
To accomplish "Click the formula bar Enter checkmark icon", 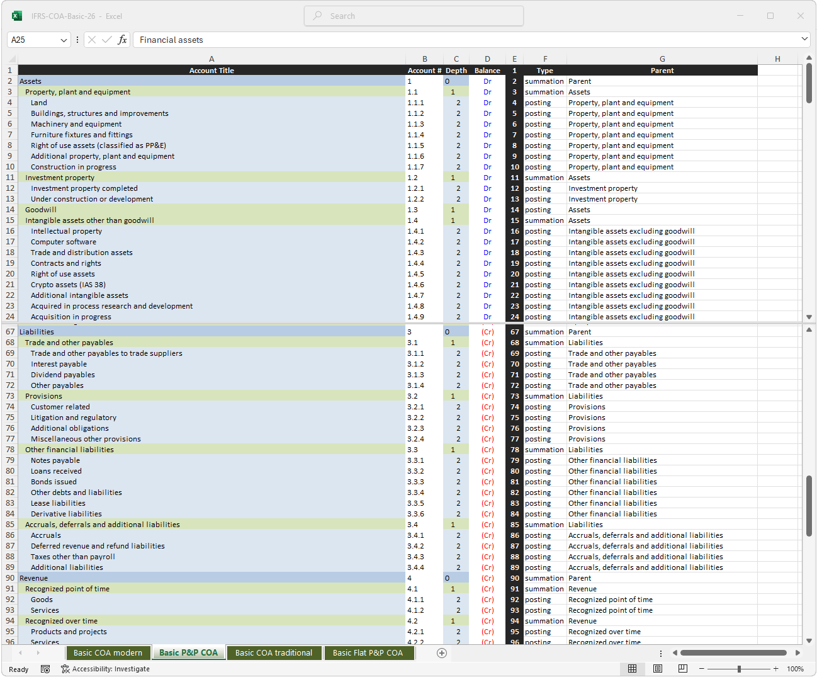I will pyautogui.click(x=107, y=40).
